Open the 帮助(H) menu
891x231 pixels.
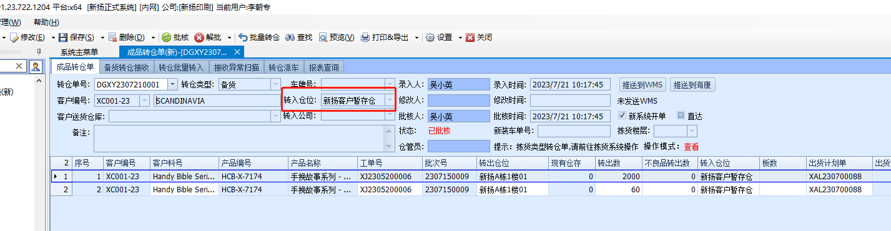coord(46,22)
